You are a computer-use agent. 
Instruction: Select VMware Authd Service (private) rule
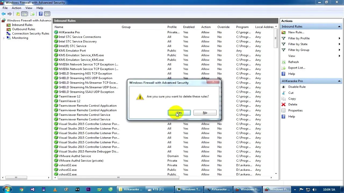tap(81, 161)
